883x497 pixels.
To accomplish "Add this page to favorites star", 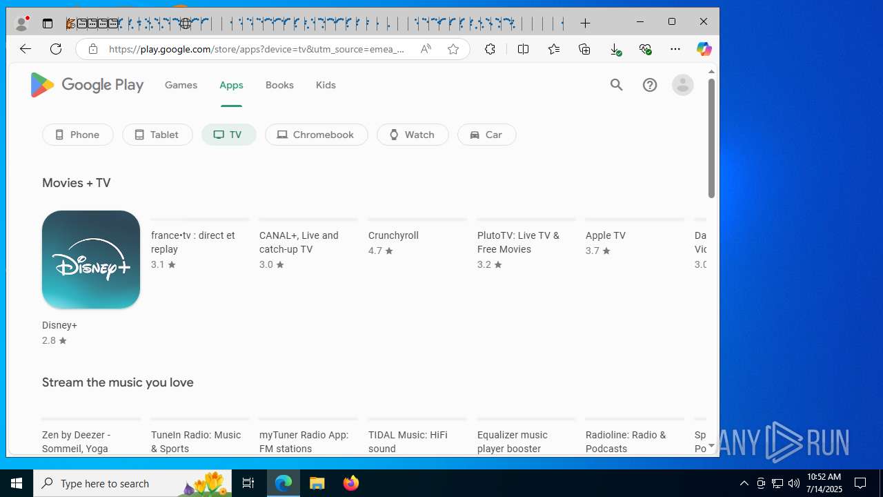I will 453,49.
